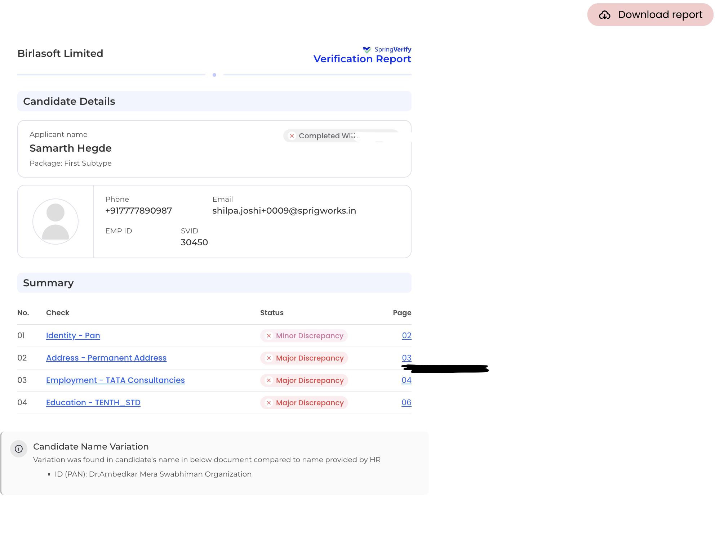This screenshot has width=724, height=545.
Task: Click the cloud download icon
Action: [604, 15]
